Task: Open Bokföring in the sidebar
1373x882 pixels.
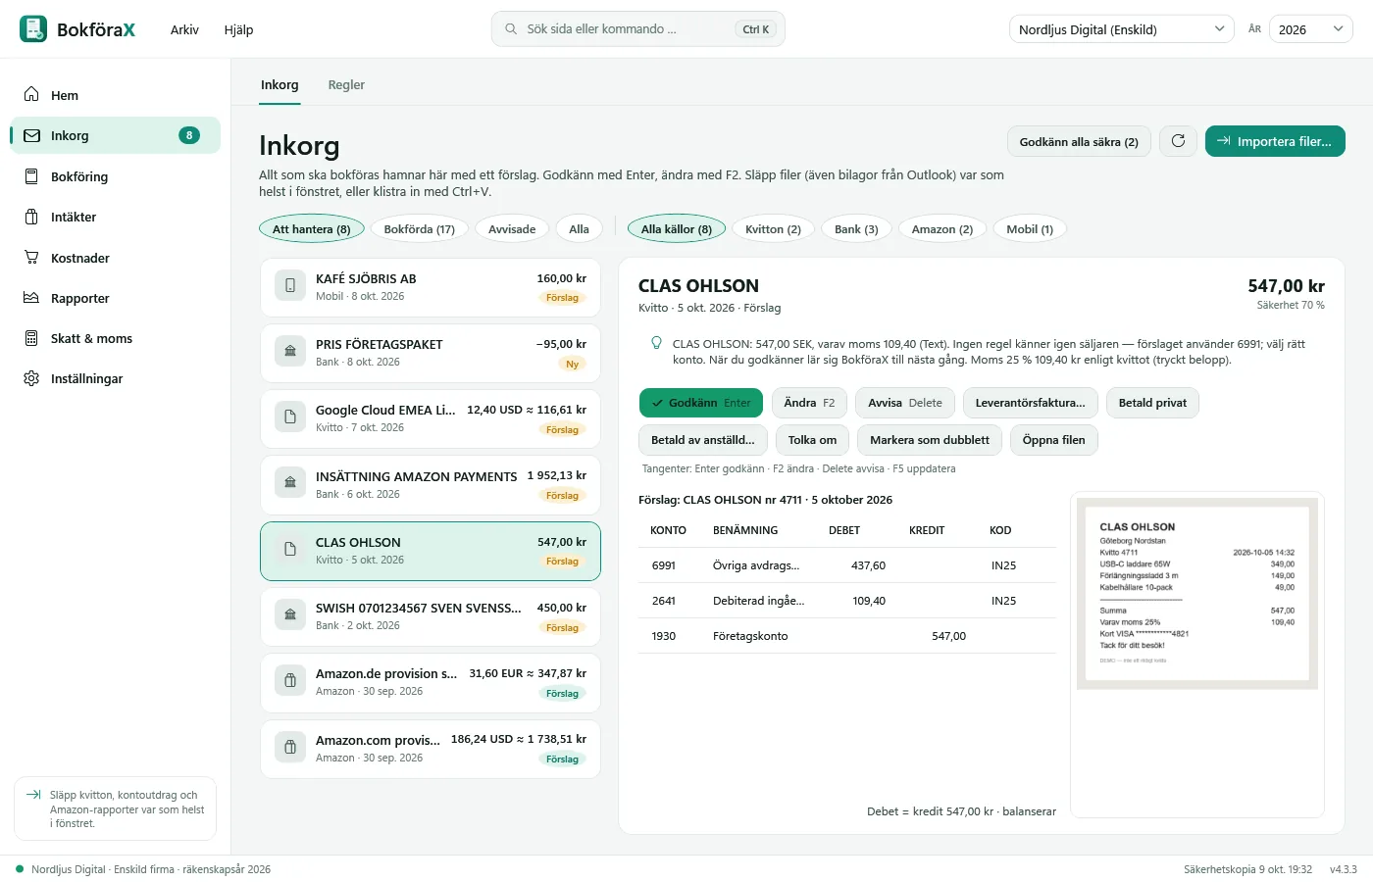Action: (115, 176)
